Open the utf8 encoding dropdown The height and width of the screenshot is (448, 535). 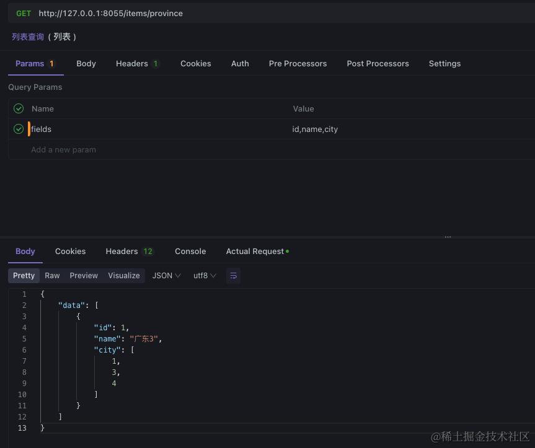[204, 276]
